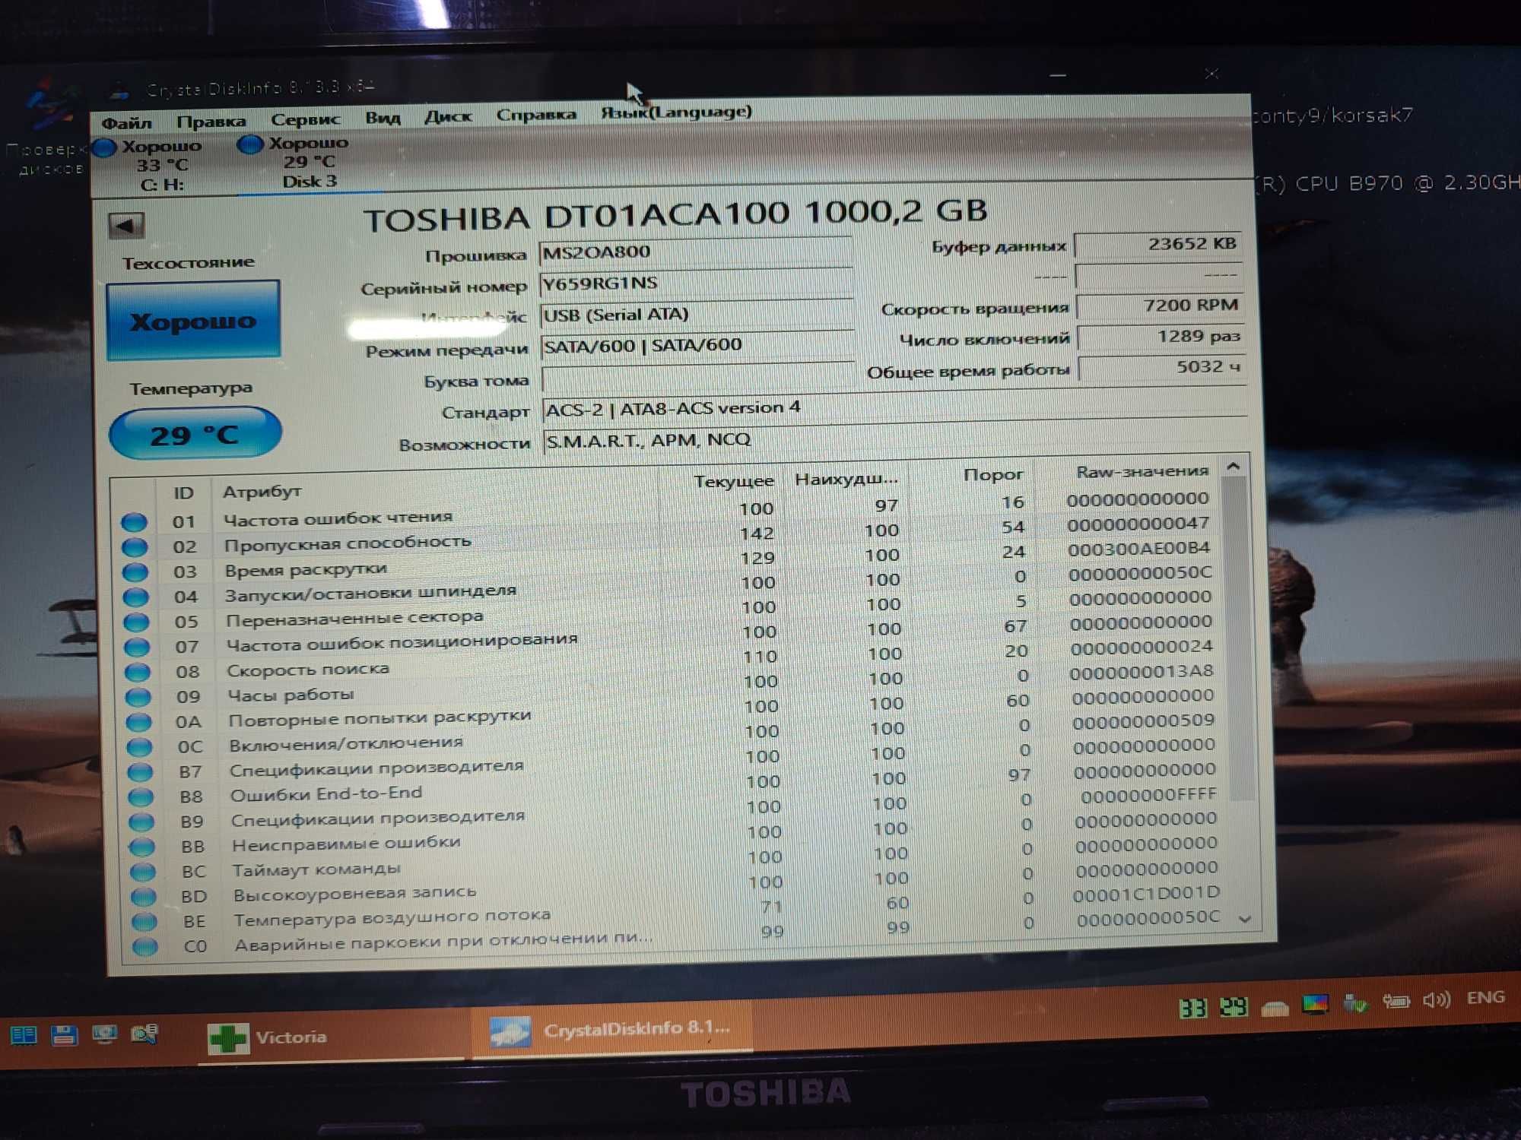
Task: Open the Справка menu
Action: (536, 115)
